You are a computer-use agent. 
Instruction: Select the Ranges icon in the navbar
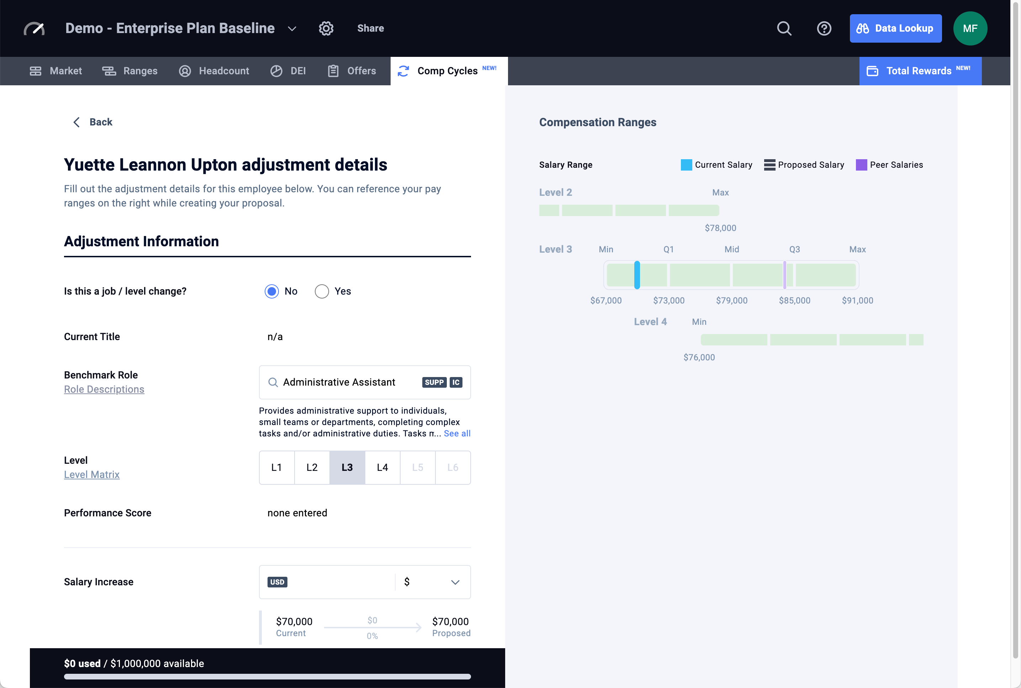[109, 71]
